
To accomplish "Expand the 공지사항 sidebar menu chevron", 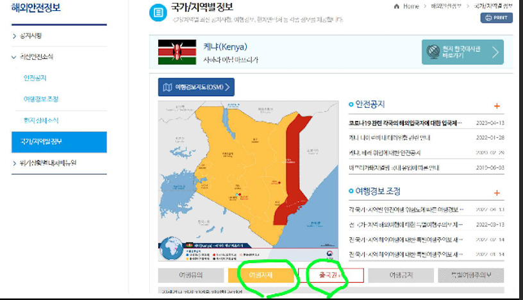I will tap(14, 36).
